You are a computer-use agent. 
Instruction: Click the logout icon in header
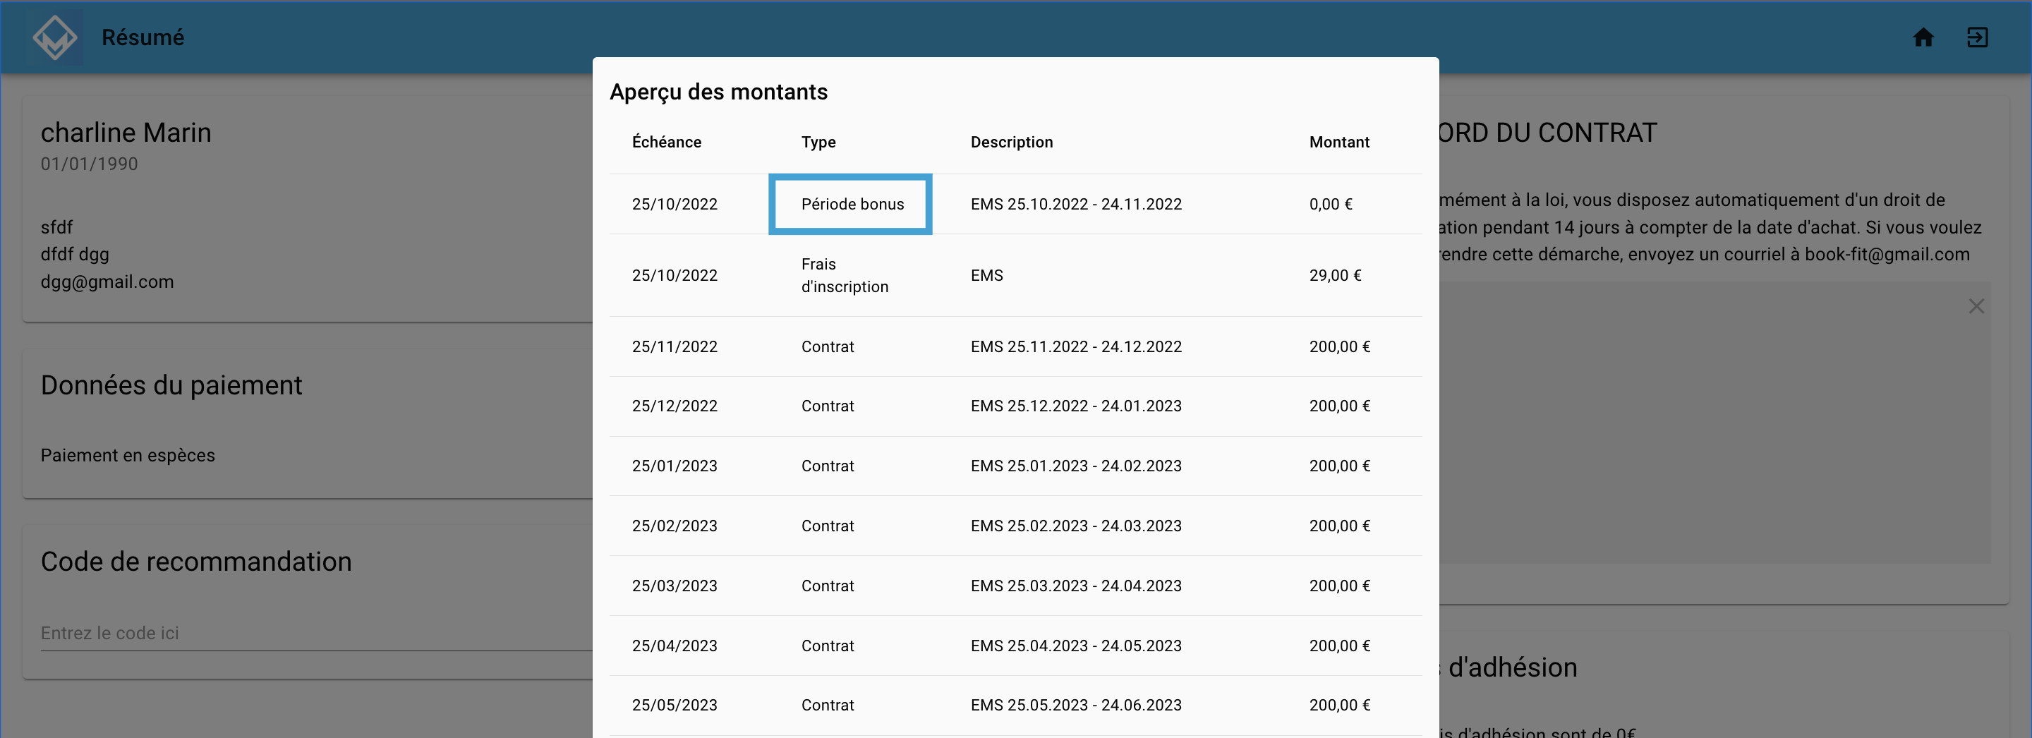(1978, 37)
